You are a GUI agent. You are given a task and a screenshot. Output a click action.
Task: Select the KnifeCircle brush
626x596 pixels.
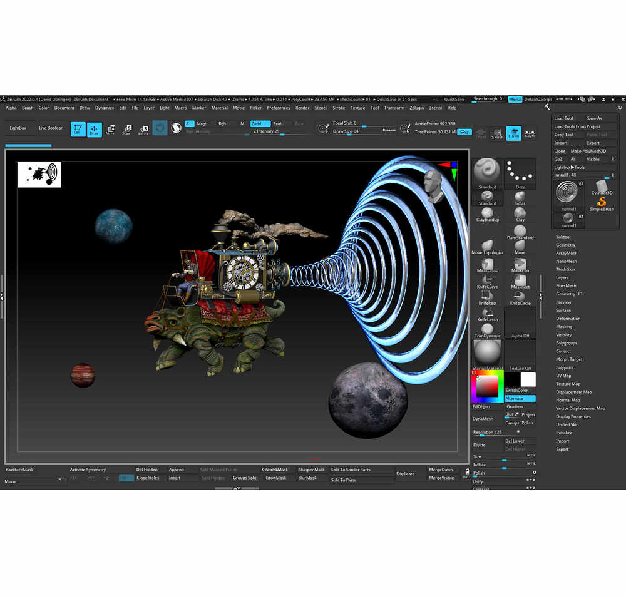[x=520, y=298]
